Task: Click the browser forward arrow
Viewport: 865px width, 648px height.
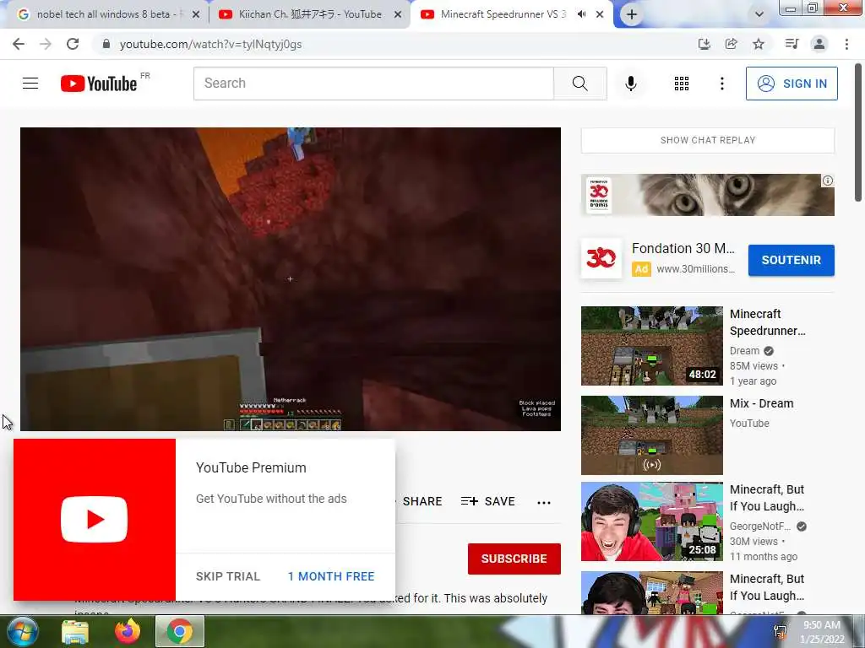Action: point(46,44)
